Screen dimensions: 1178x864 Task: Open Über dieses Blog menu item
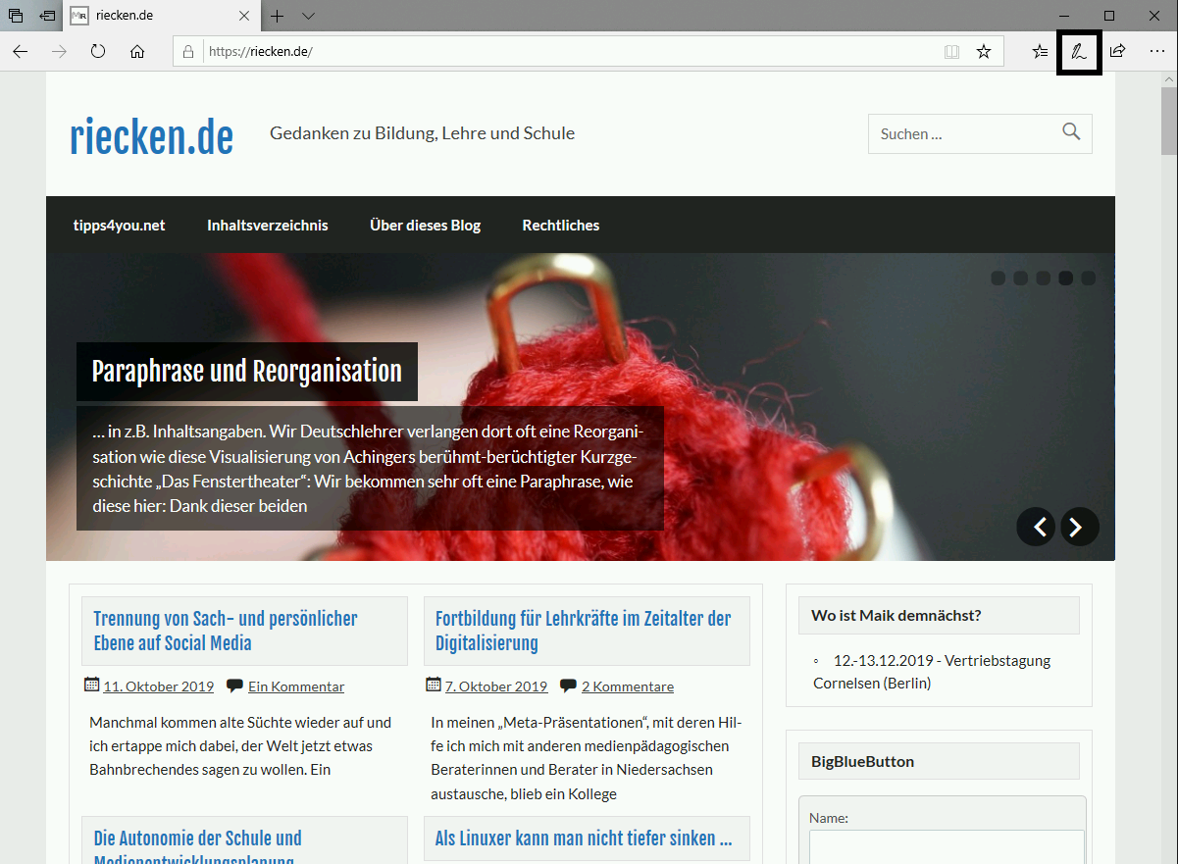(425, 226)
